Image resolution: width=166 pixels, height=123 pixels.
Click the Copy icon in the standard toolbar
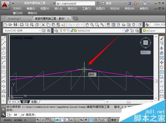click(48, 25)
